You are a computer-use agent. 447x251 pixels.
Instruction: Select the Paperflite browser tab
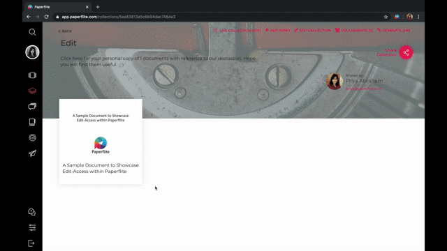59,7
